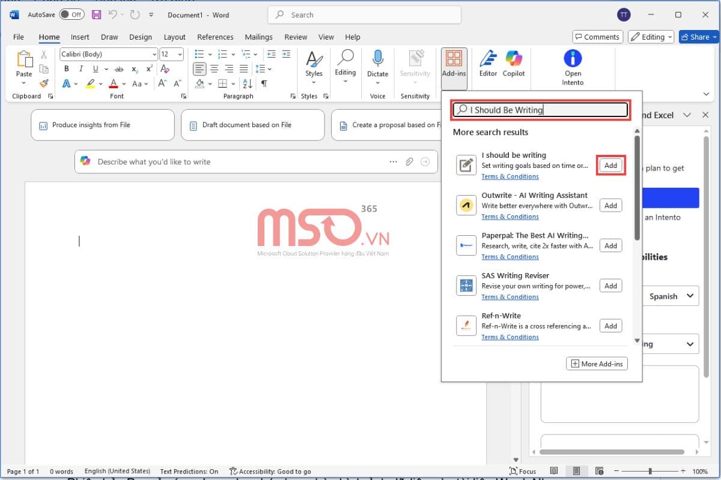Click the Paperpal add-in entry title
721x480 pixels.
click(535, 235)
